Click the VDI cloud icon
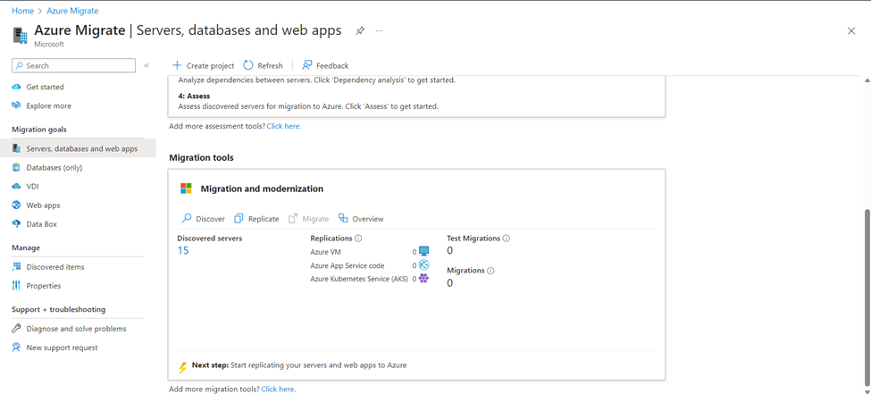Image resolution: width=871 pixels, height=394 pixels. coord(16,186)
